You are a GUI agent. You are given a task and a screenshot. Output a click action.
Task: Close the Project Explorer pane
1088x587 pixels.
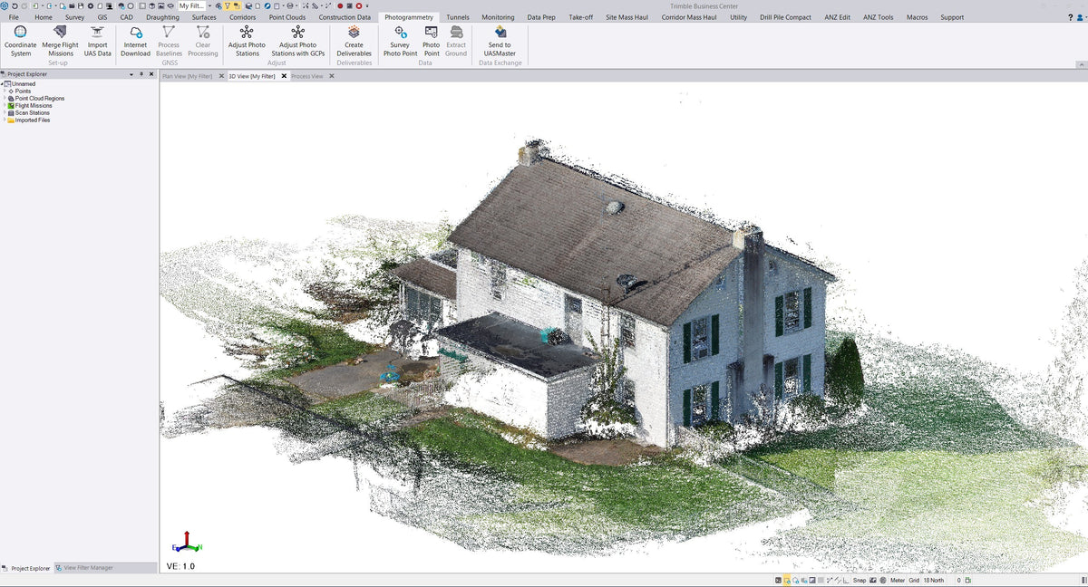click(152, 73)
